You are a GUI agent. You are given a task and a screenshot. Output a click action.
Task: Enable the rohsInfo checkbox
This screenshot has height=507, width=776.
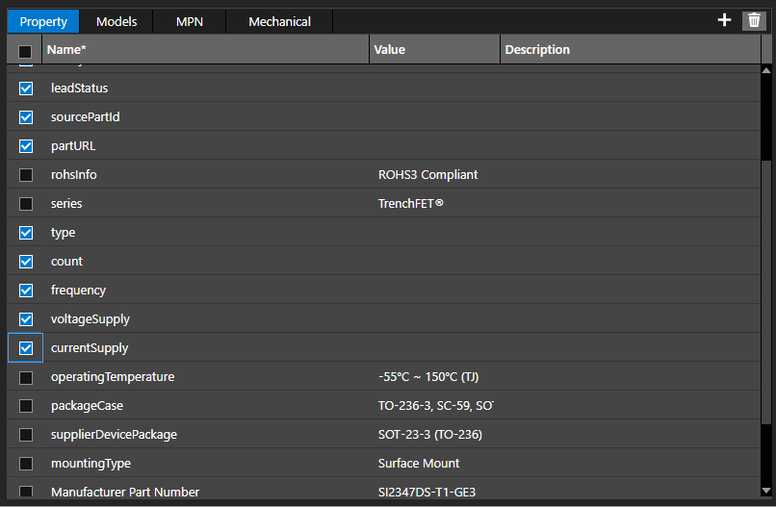[26, 175]
